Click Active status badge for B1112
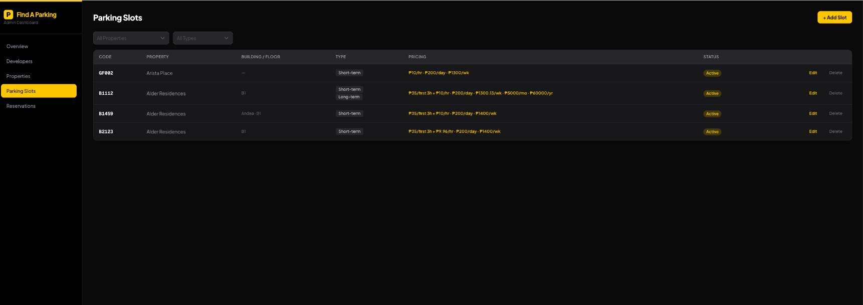Image resolution: width=863 pixels, height=305 pixels. pos(712,93)
